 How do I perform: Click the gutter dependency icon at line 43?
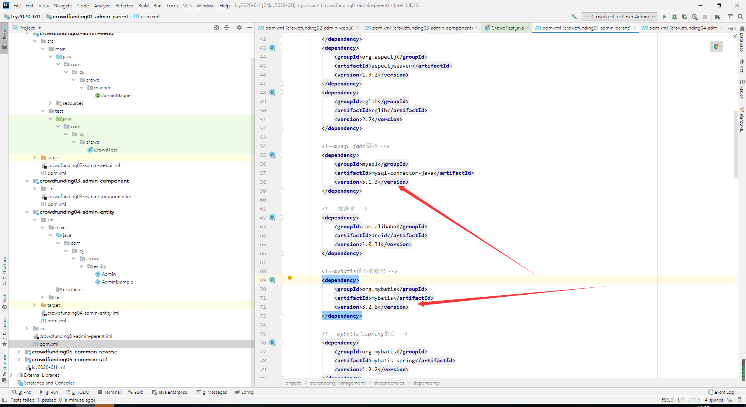click(272, 48)
